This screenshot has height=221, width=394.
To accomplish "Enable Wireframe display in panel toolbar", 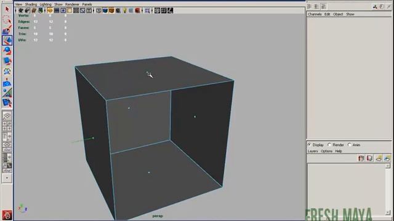I will coord(98,10).
